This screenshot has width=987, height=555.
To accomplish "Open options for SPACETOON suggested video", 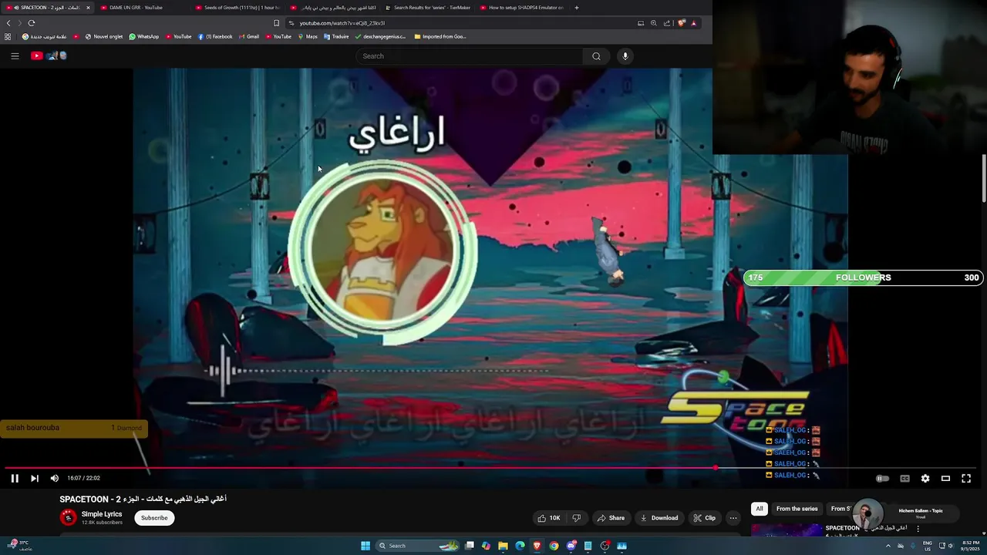I will (918, 529).
